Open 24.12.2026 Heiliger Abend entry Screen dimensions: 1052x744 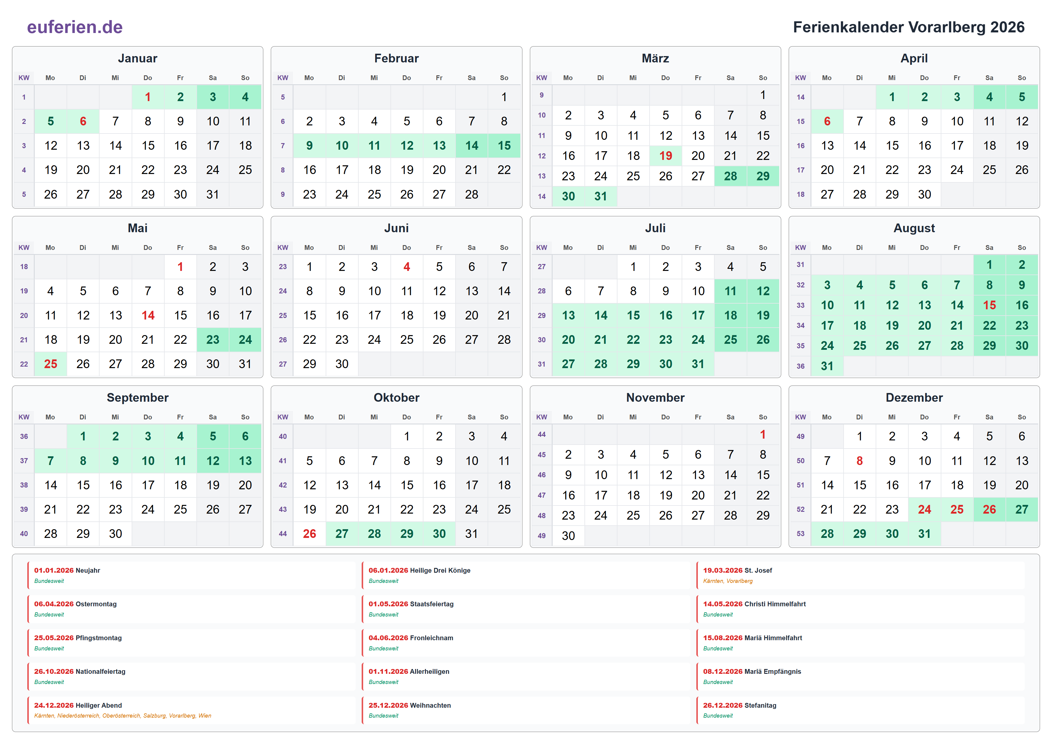[191, 710]
